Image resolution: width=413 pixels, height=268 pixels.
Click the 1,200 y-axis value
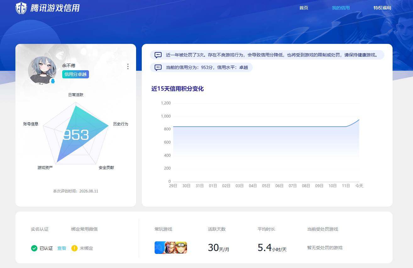pyautogui.click(x=166, y=103)
